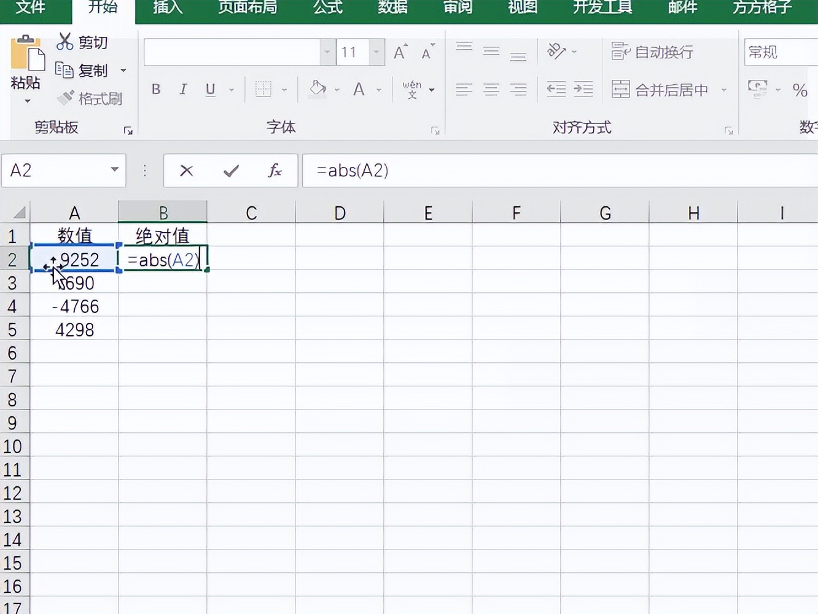The width and height of the screenshot is (818, 614).
Task: Apply fill color to the cell
Action: click(317, 89)
